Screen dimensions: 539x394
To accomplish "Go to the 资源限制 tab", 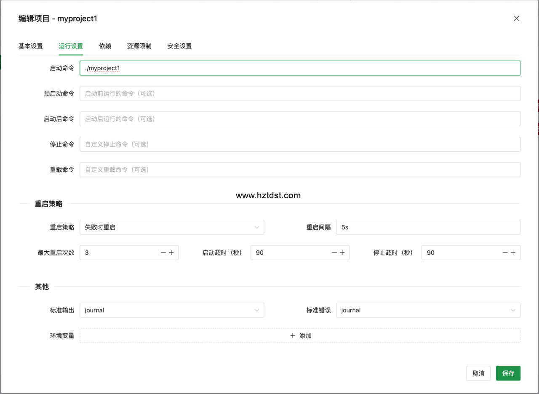I will pyautogui.click(x=139, y=46).
